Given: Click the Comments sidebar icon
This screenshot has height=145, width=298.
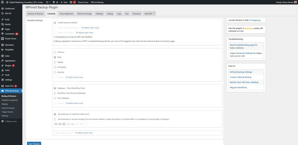Looking at the screenshot, I should pyautogui.click(x=2, y=34).
